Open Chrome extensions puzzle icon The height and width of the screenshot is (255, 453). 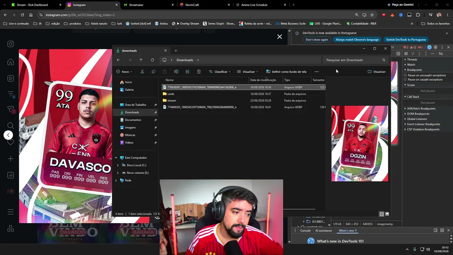(418, 15)
